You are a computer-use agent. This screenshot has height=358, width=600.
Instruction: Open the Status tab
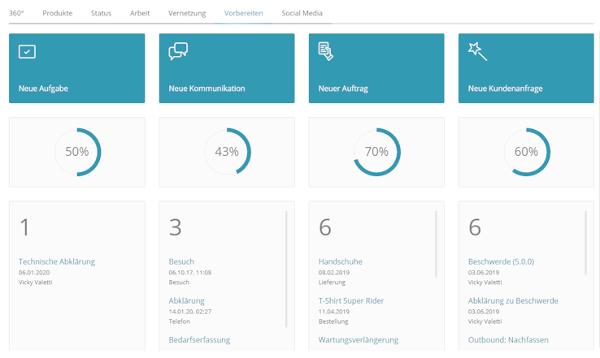(101, 13)
